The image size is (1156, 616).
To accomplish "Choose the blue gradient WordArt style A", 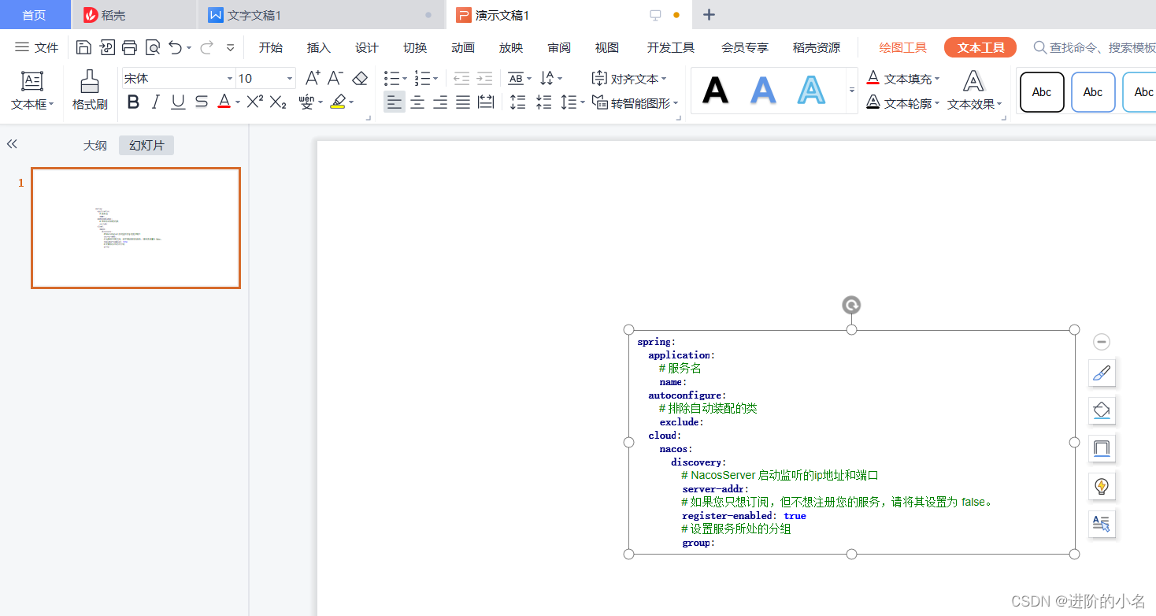I will [763, 91].
